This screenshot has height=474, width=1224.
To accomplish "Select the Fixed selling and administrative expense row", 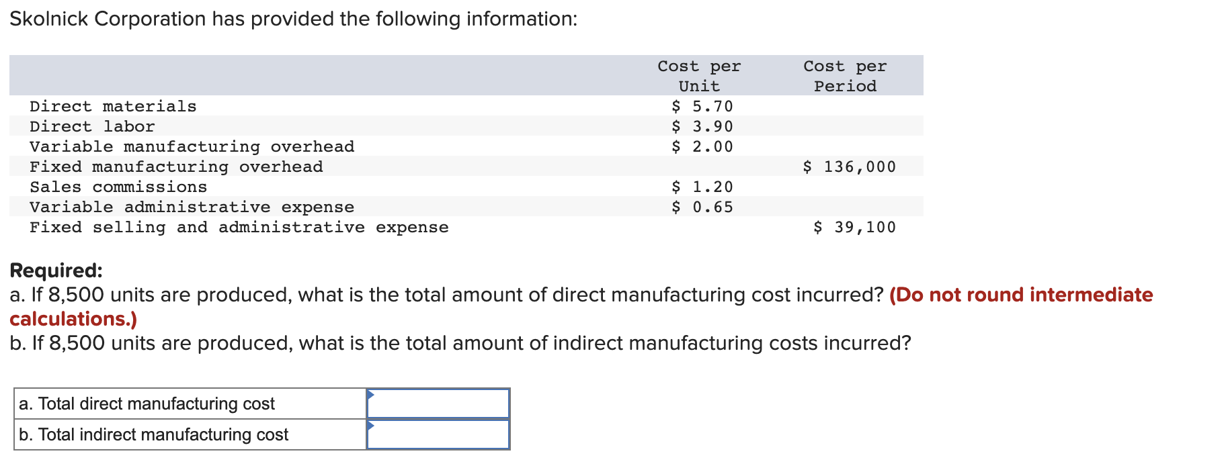I will [x=239, y=227].
